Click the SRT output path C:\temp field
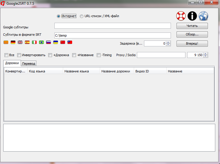 (113, 35)
